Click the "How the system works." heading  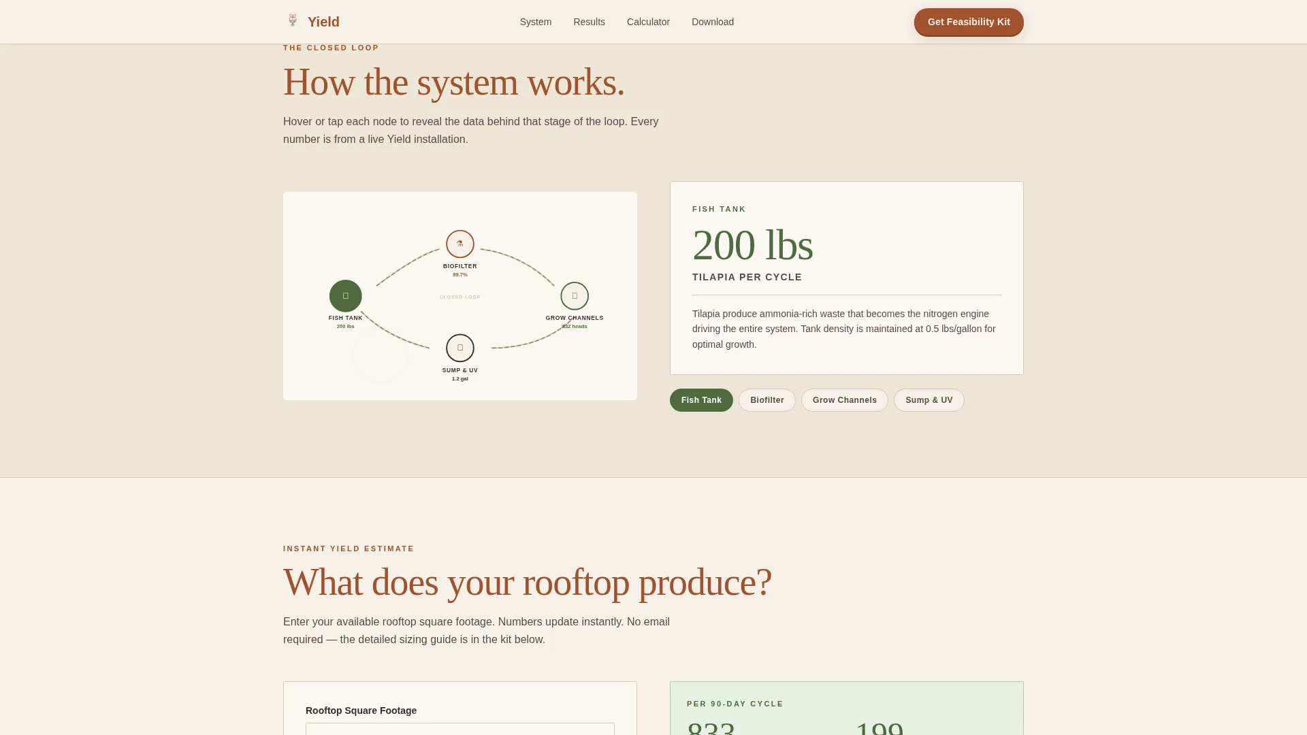pos(454,82)
